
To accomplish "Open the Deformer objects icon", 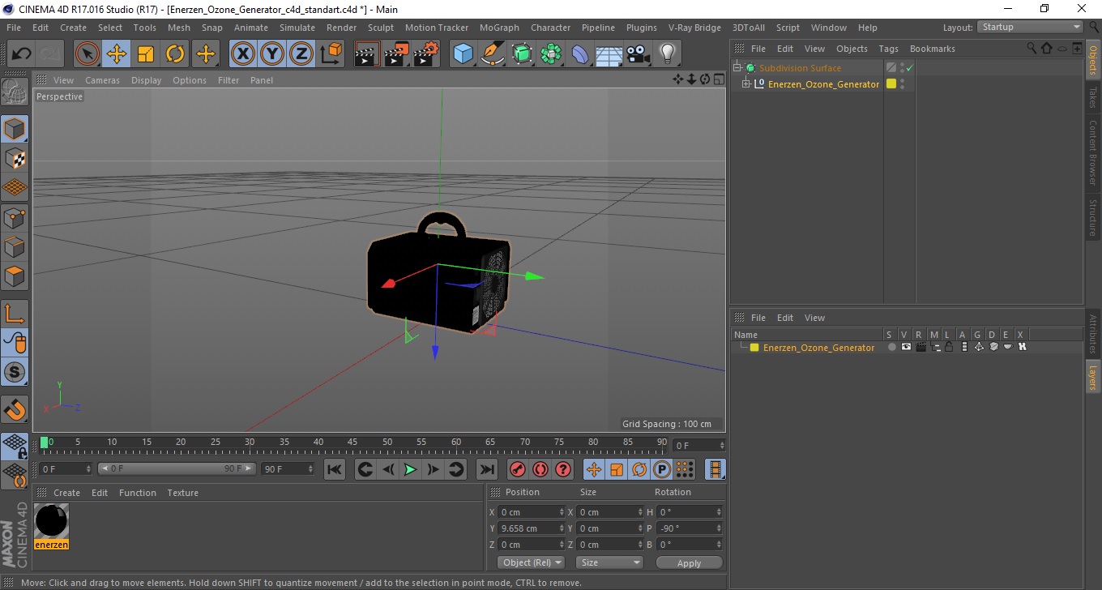I will pos(580,54).
